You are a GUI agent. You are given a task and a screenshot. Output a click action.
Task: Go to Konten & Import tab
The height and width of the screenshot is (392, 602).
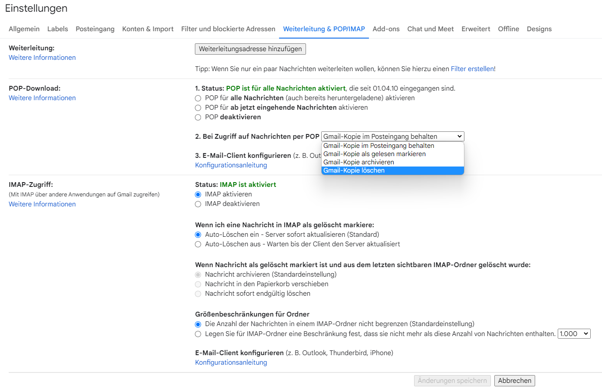coord(148,29)
